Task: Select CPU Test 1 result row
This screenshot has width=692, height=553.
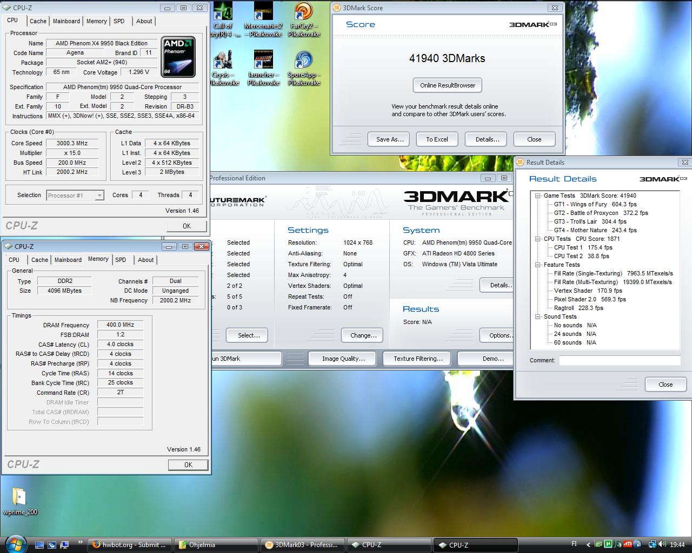Action: pos(583,248)
